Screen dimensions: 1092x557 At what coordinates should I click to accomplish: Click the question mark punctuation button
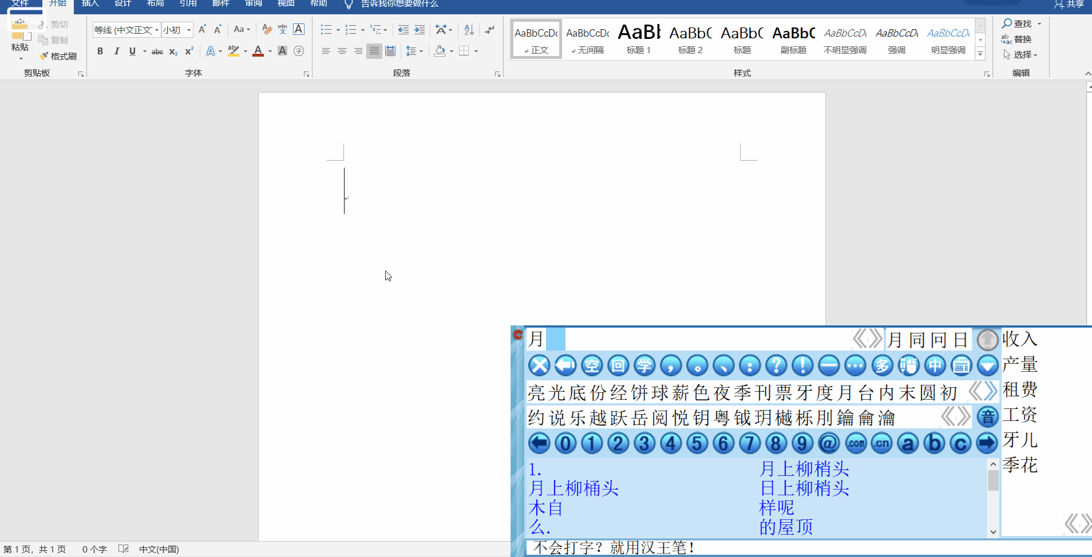click(x=776, y=365)
